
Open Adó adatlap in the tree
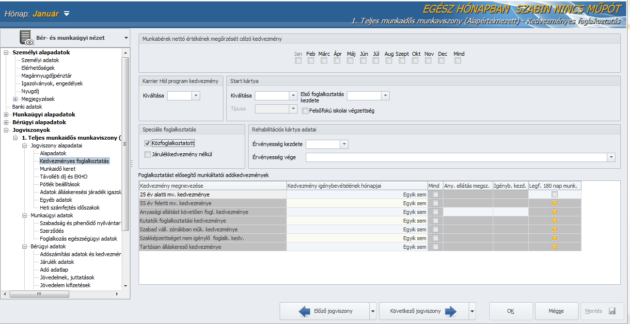click(x=53, y=270)
